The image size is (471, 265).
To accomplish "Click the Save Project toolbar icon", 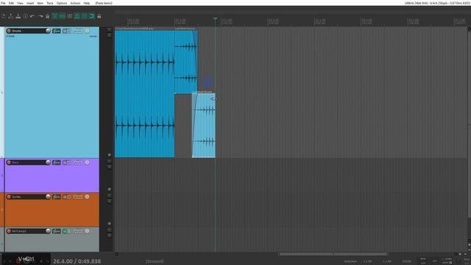I will (x=18, y=16).
